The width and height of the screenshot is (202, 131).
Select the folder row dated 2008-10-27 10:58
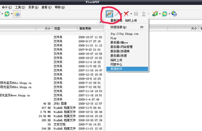pyautogui.click(x=52, y=54)
